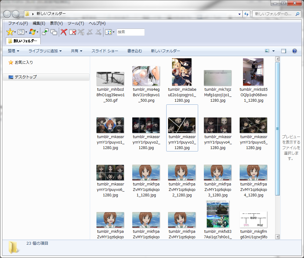
Task: Click the 23 個の項目 status text
Action: [x=37, y=243]
